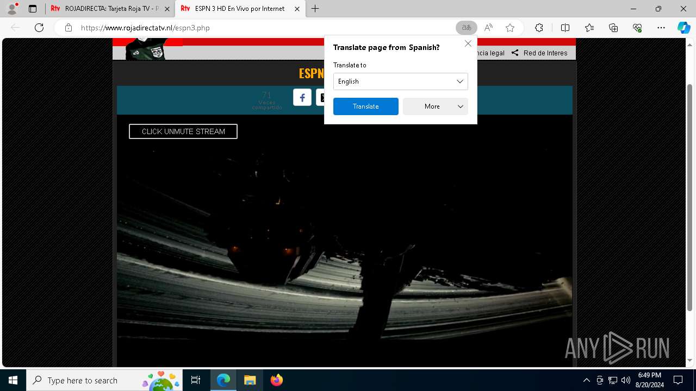This screenshot has height=391, width=696.
Task: Open the notification center
Action: (x=678, y=380)
